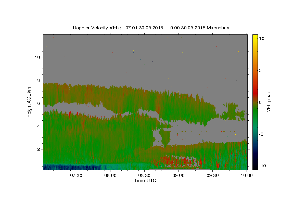Click the '08:30' time axis label
The width and height of the screenshot is (306, 204).
click(144, 175)
